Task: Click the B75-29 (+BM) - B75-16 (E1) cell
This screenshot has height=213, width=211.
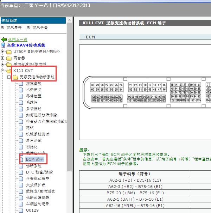Action: tap(135, 193)
